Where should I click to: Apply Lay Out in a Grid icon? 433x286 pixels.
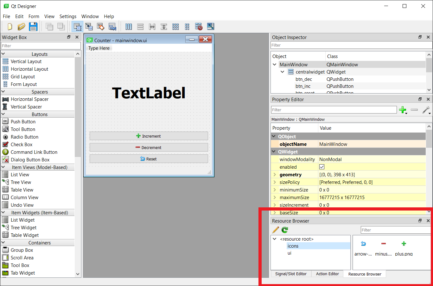point(175,27)
